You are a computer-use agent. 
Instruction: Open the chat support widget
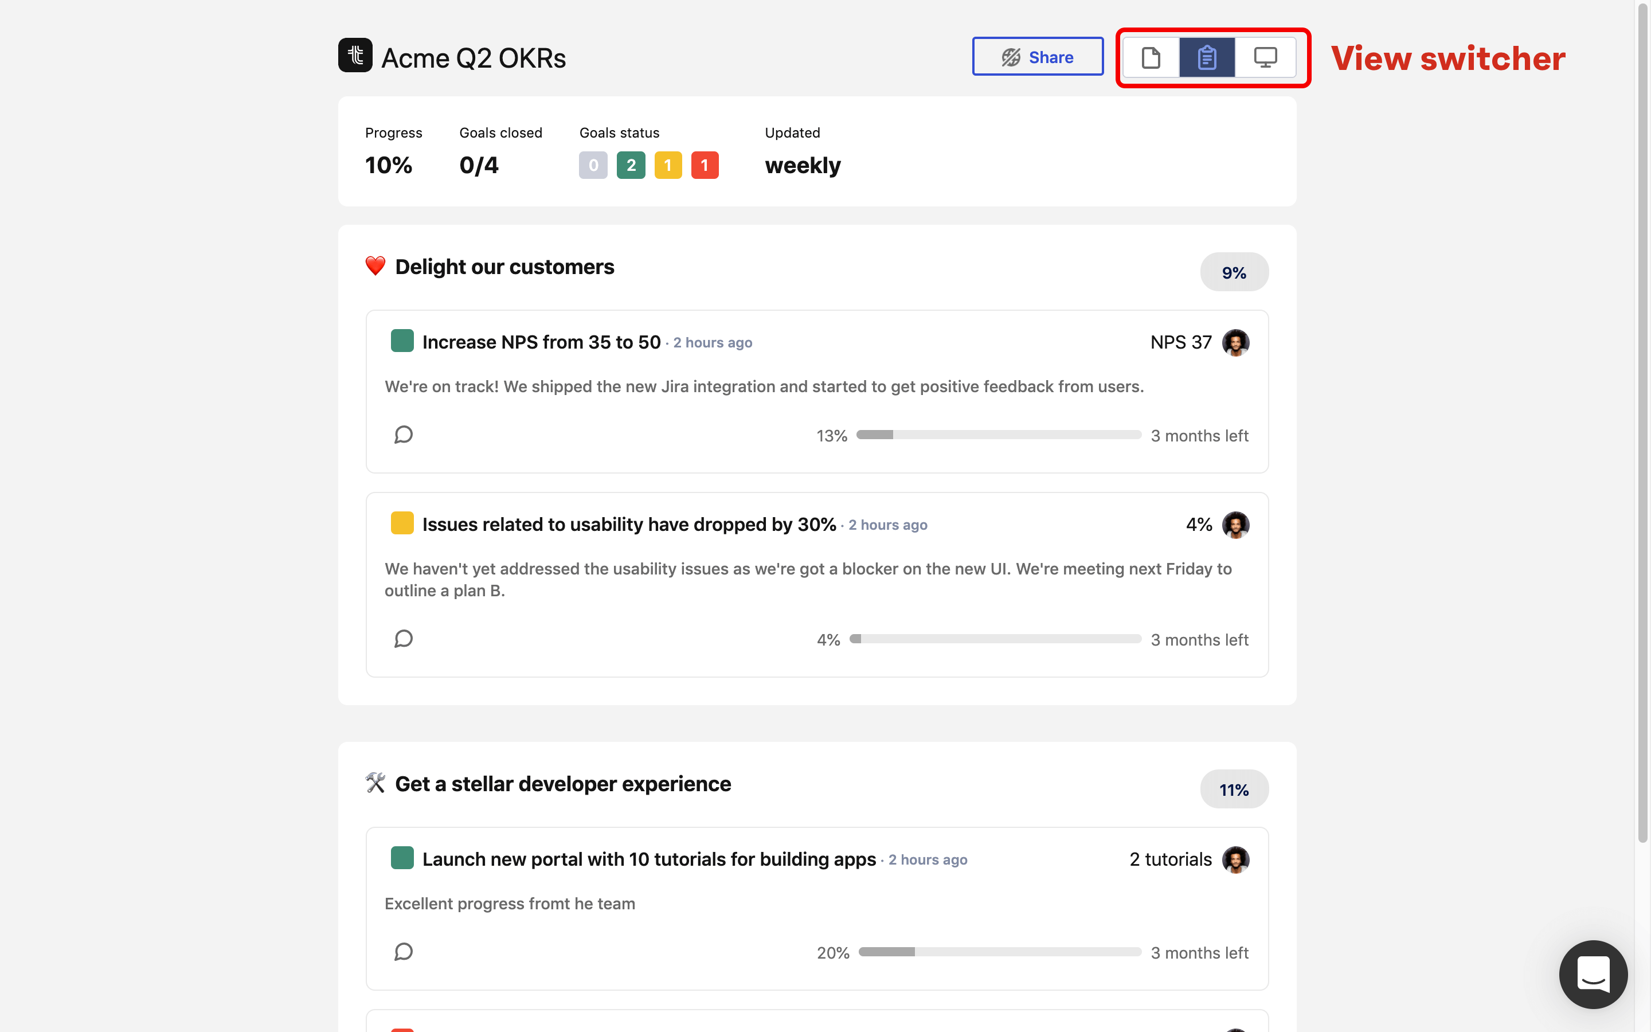[1593, 974]
